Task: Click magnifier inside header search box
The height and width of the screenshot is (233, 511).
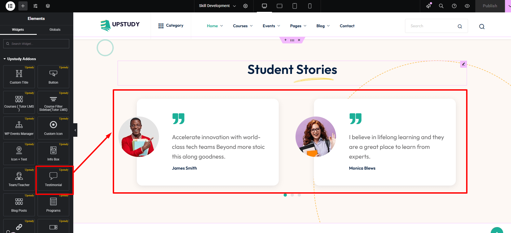Action: pyautogui.click(x=460, y=26)
